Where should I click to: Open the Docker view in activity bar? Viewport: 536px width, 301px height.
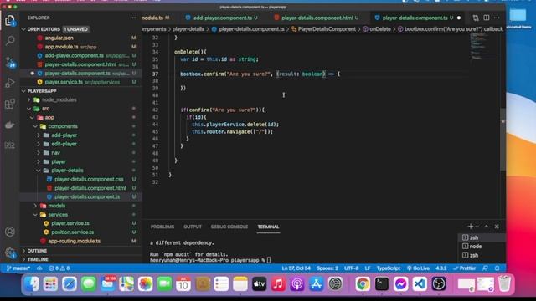(10, 125)
